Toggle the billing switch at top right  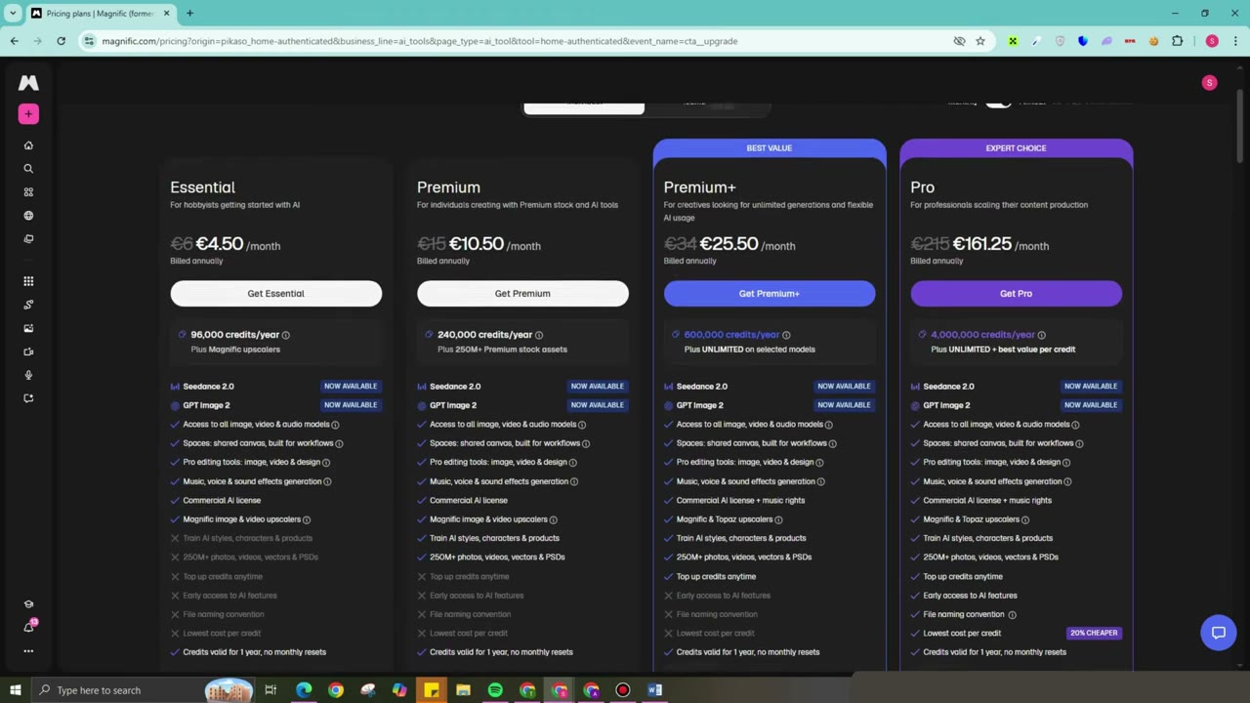(x=998, y=103)
